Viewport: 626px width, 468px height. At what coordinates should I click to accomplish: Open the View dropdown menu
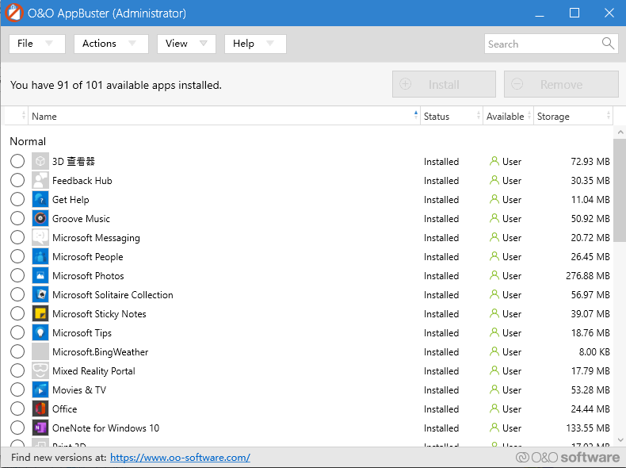pos(186,44)
